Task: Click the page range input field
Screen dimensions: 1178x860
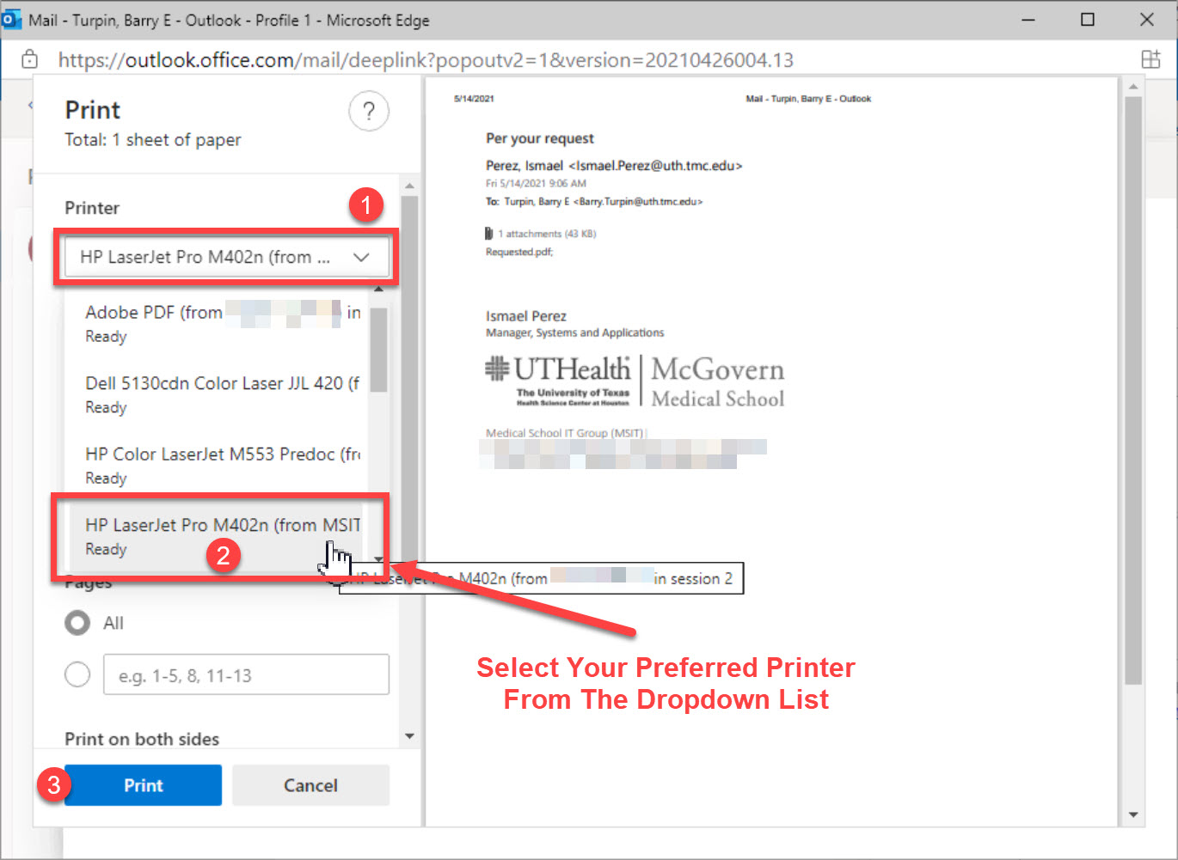Action: [x=246, y=675]
